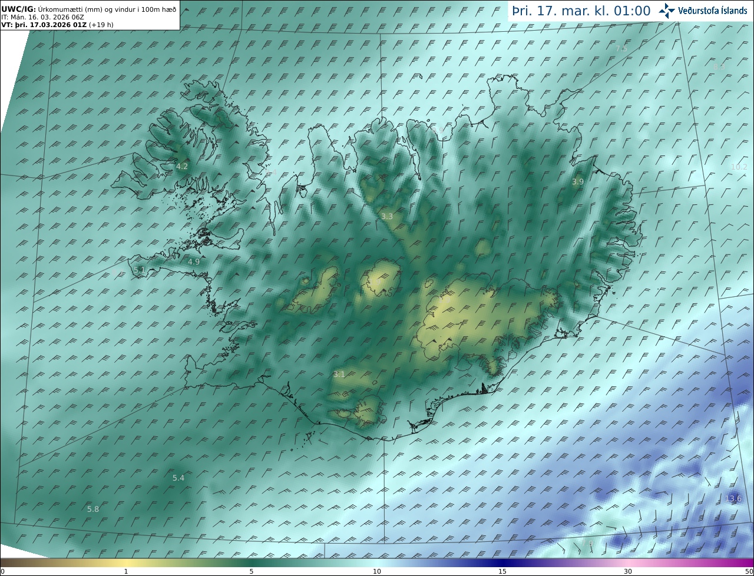Click the 'Þri. 17. mar. kl. 01:00' timestamp

tap(581, 11)
